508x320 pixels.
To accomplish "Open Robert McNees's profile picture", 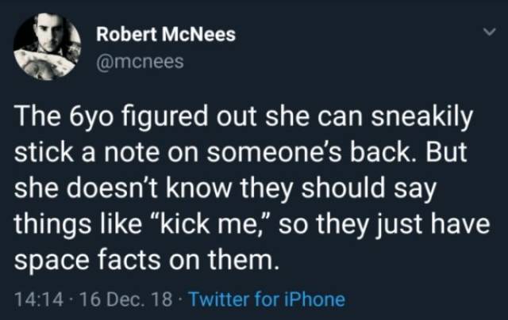I will point(48,47).
